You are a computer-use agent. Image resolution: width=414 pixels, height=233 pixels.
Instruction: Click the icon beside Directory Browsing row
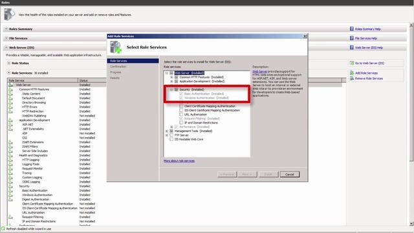(10, 102)
